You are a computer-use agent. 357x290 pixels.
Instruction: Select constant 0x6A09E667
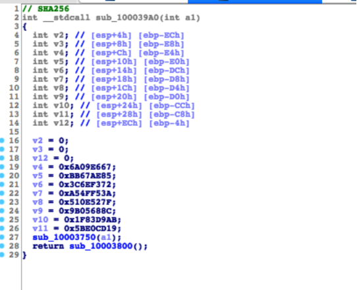tap(85, 167)
